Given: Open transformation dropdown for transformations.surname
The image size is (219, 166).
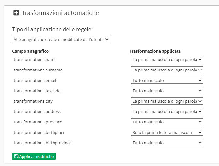Looking at the screenshot, I should click(167, 70).
